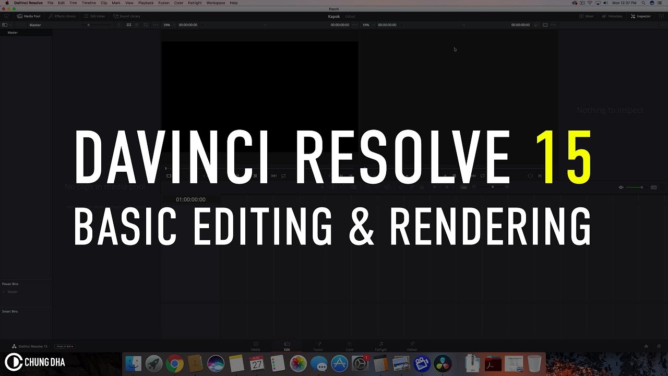Open the Fairlight menu in menu bar
The height and width of the screenshot is (376, 668).
[195, 3]
